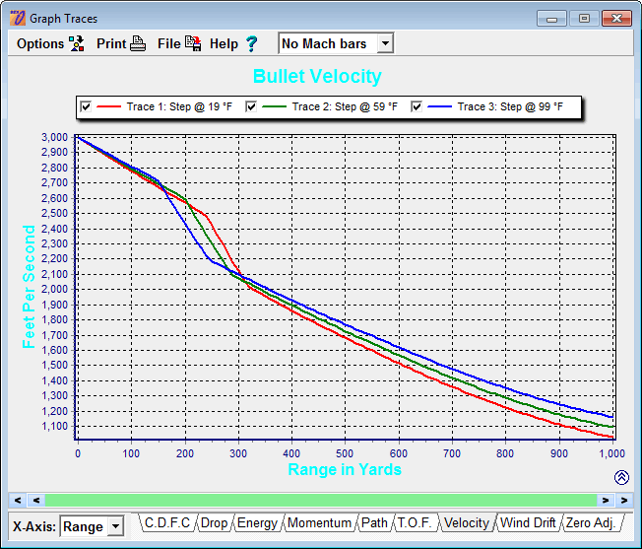The height and width of the screenshot is (549, 642).
Task: Click the printer icon
Action: (138, 43)
